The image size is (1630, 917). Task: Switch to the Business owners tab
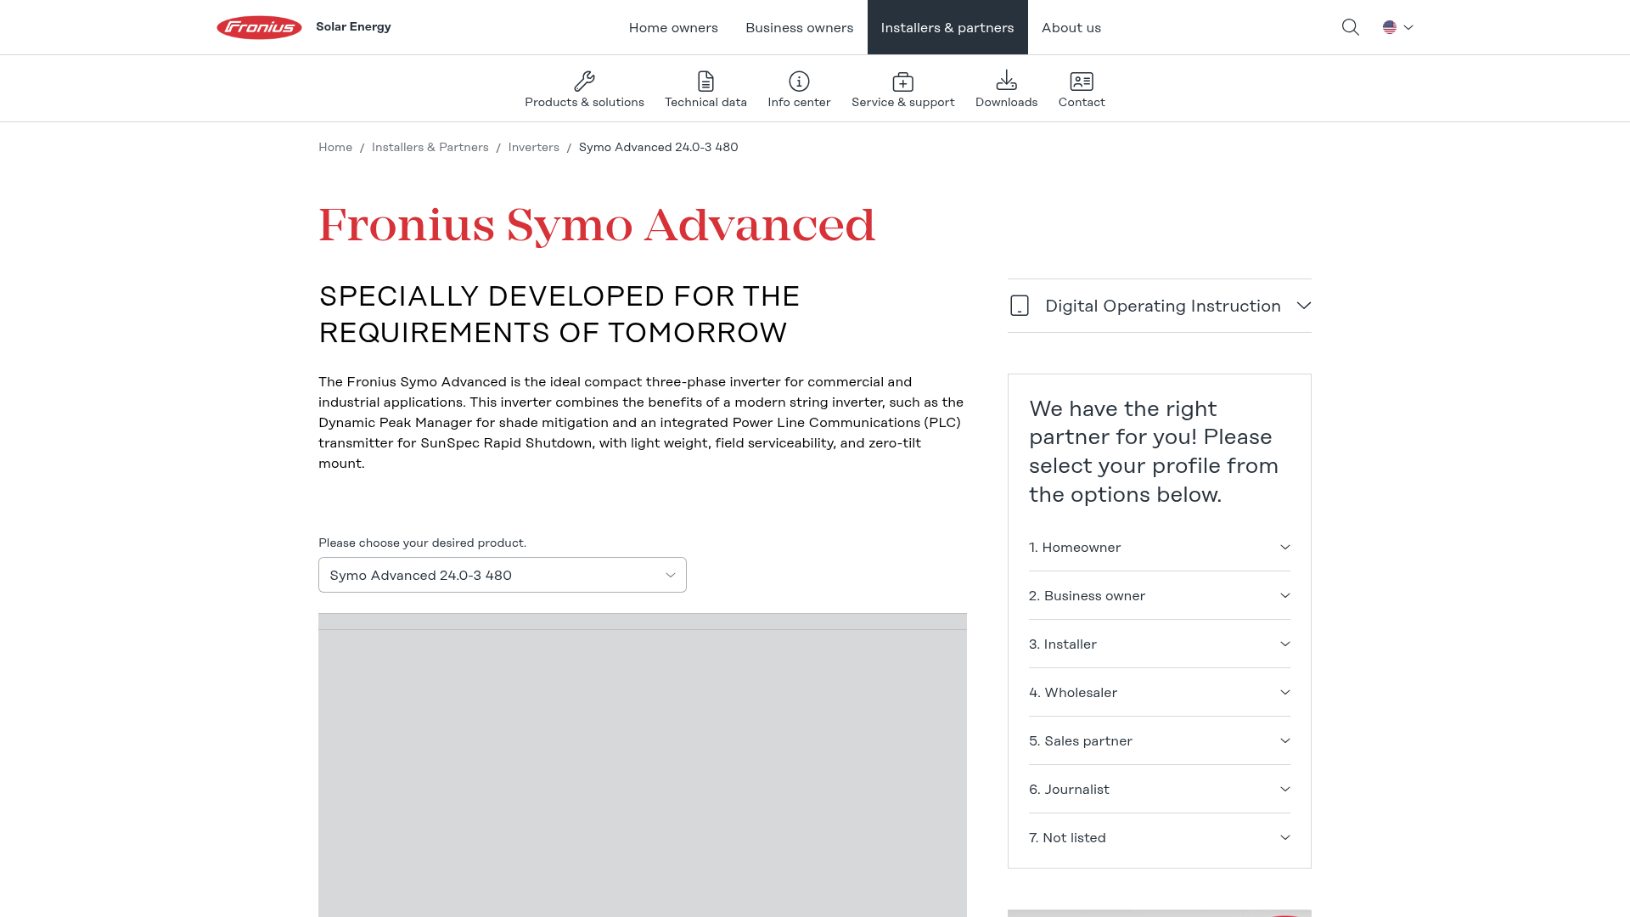[x=799, y=27]
